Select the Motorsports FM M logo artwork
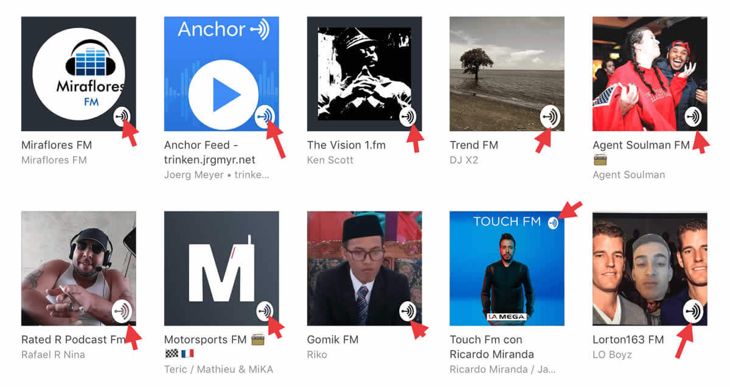This screenshot has height=387, width=730. [x=221, y=269]
